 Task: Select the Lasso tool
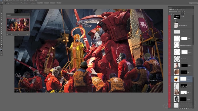[1, 11]
